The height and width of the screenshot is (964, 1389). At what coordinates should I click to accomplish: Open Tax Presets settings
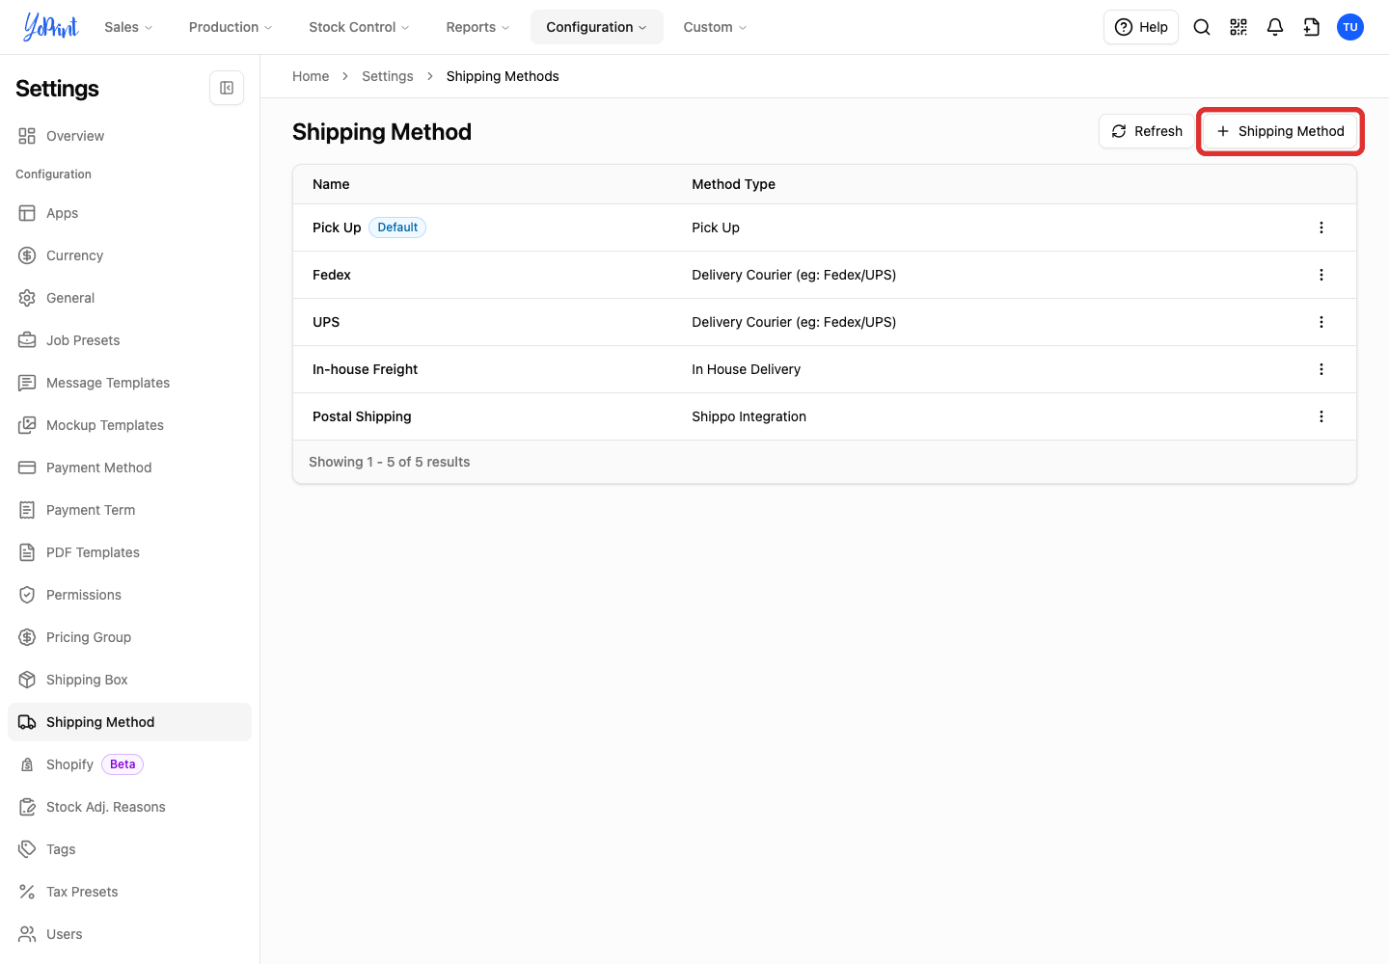pos(129,892)
